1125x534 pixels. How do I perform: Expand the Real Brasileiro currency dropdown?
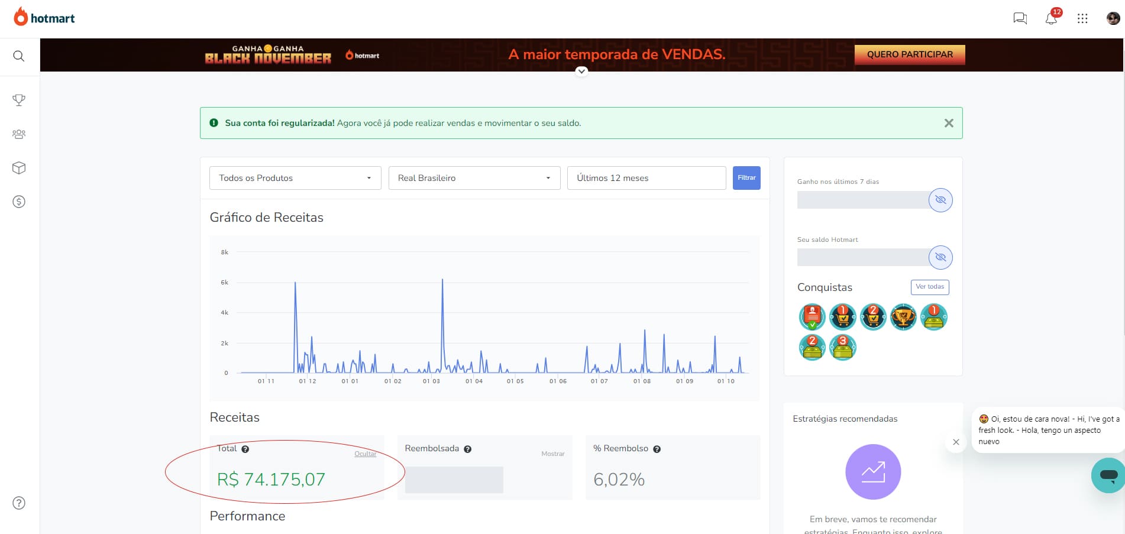point(474,178)
